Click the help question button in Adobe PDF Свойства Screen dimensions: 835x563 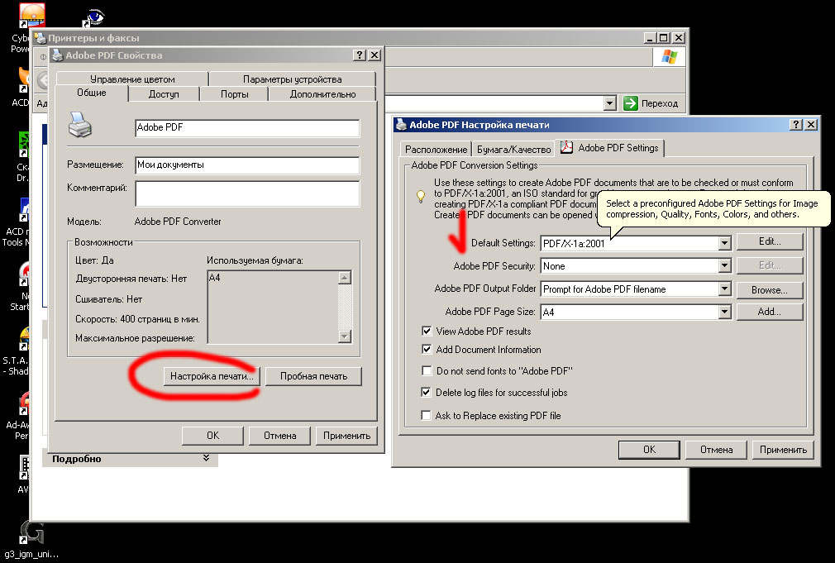[x=360, y=55]
